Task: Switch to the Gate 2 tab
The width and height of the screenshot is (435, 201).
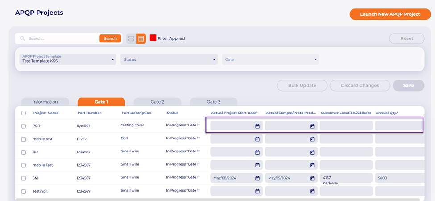Action: [157, 102]
